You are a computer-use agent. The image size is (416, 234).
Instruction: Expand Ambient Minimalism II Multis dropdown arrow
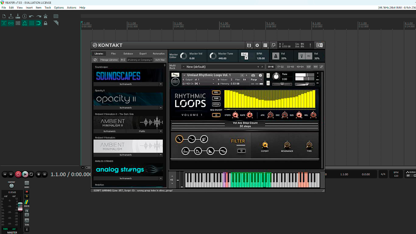click(x=160, y=131)
